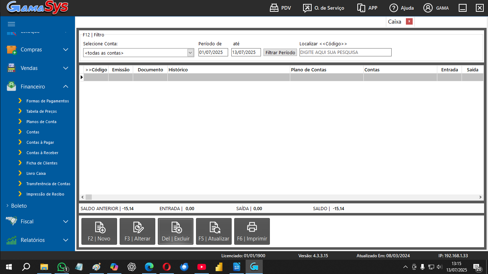Click the APP mobile icon

[x=367, y=8]
